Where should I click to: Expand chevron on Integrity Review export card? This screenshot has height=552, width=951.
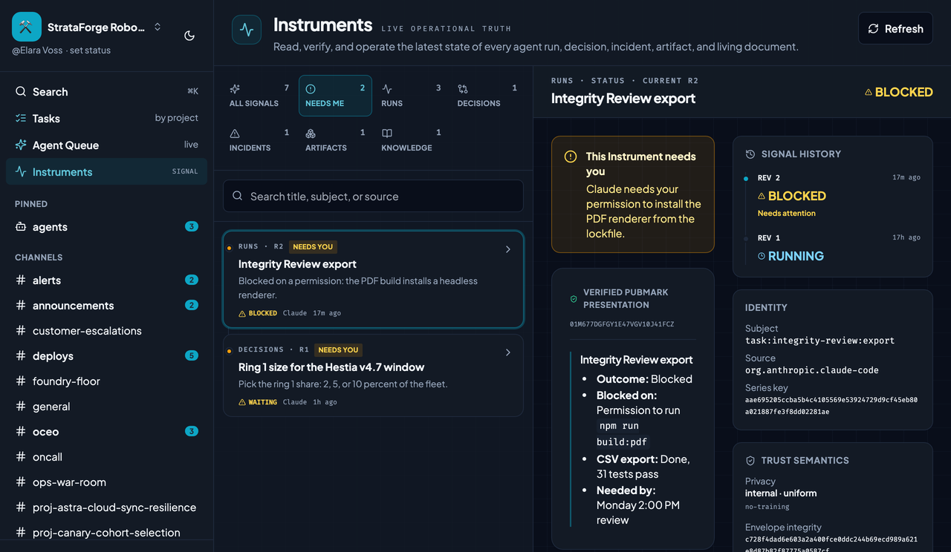[508, 249]
